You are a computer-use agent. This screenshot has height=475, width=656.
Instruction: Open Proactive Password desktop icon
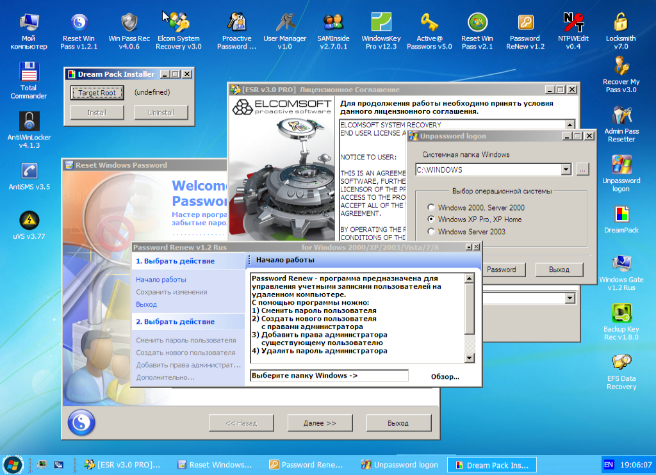pyautogui.click(x=237, y=31)
